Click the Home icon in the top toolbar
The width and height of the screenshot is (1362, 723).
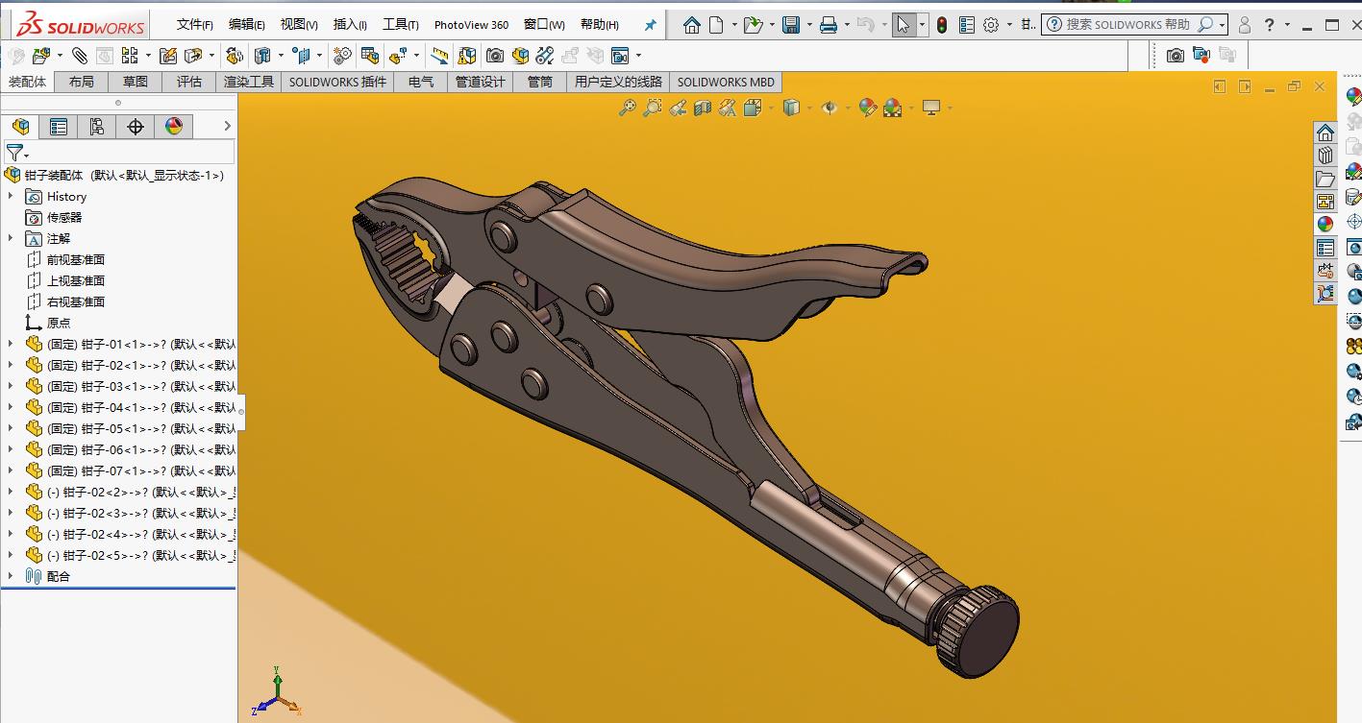[x=691, y=25]
